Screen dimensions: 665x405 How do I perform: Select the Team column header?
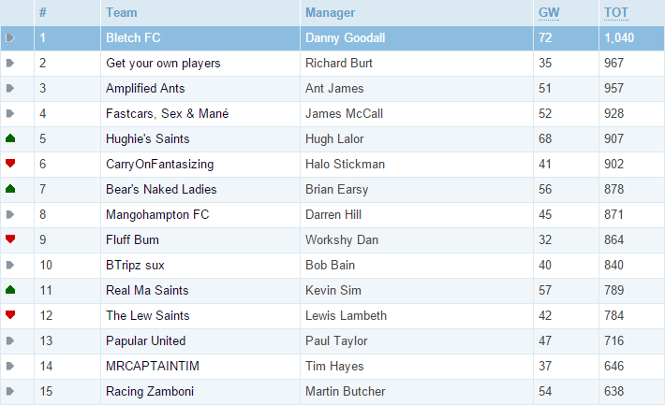122,13
